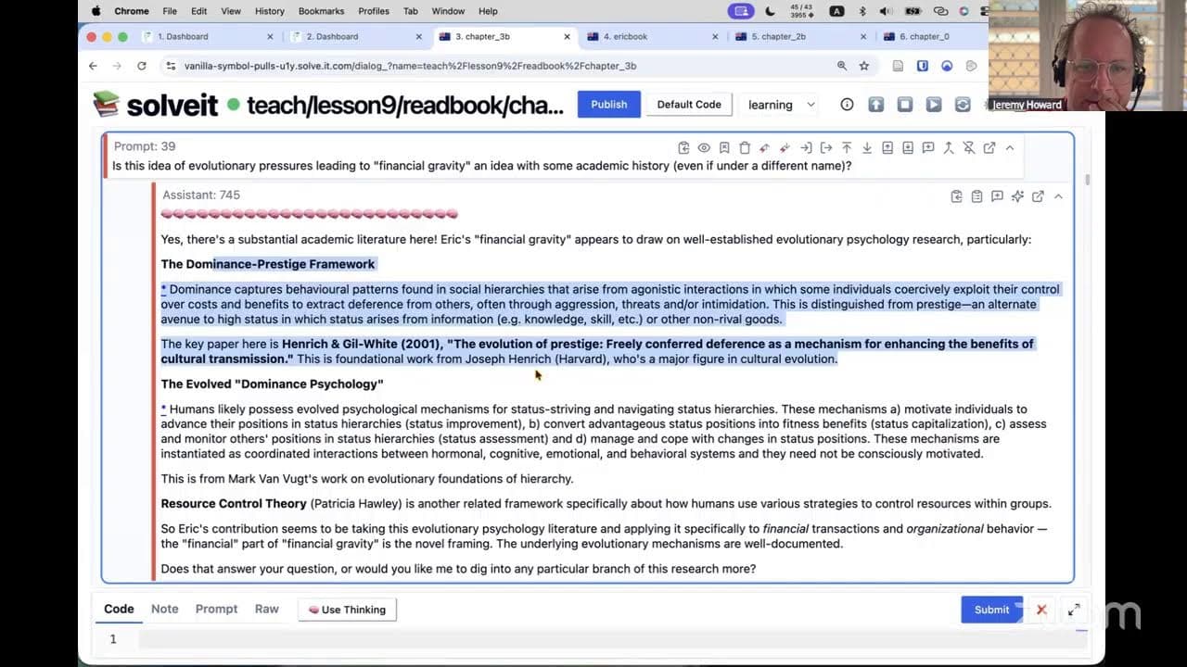Select the Note cell type tab

tap(165, 609)
